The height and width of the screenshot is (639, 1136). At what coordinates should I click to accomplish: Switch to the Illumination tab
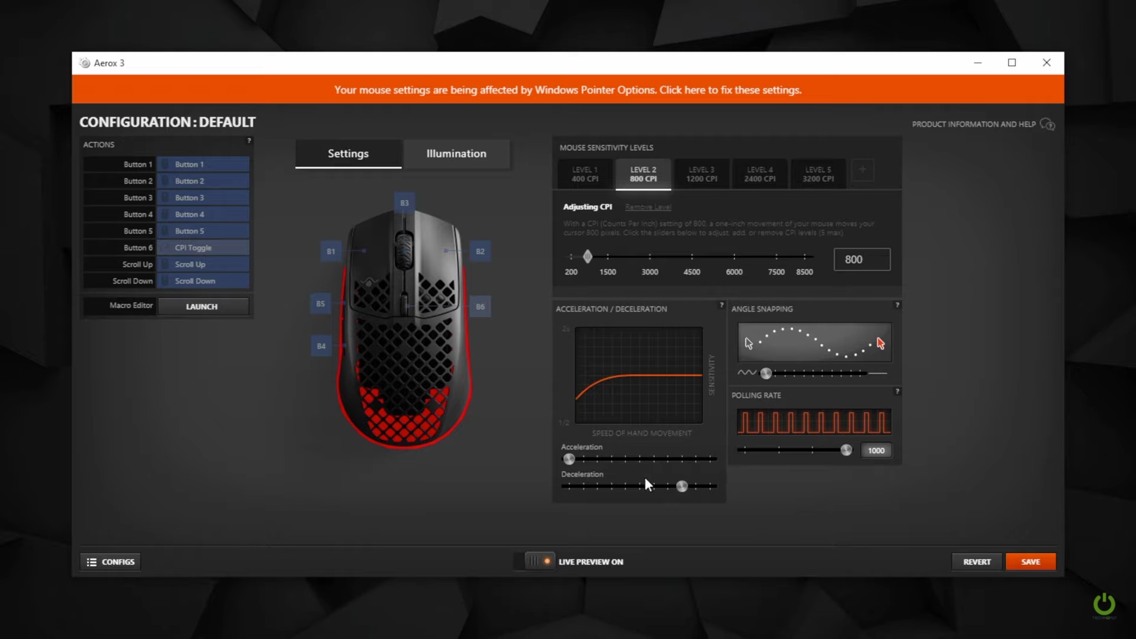click(x=456, y=154)
